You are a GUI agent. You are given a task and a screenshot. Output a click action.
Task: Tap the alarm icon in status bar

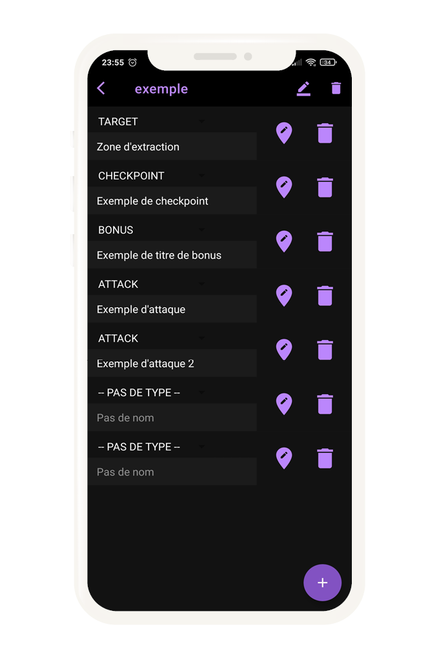click(132, 63)
